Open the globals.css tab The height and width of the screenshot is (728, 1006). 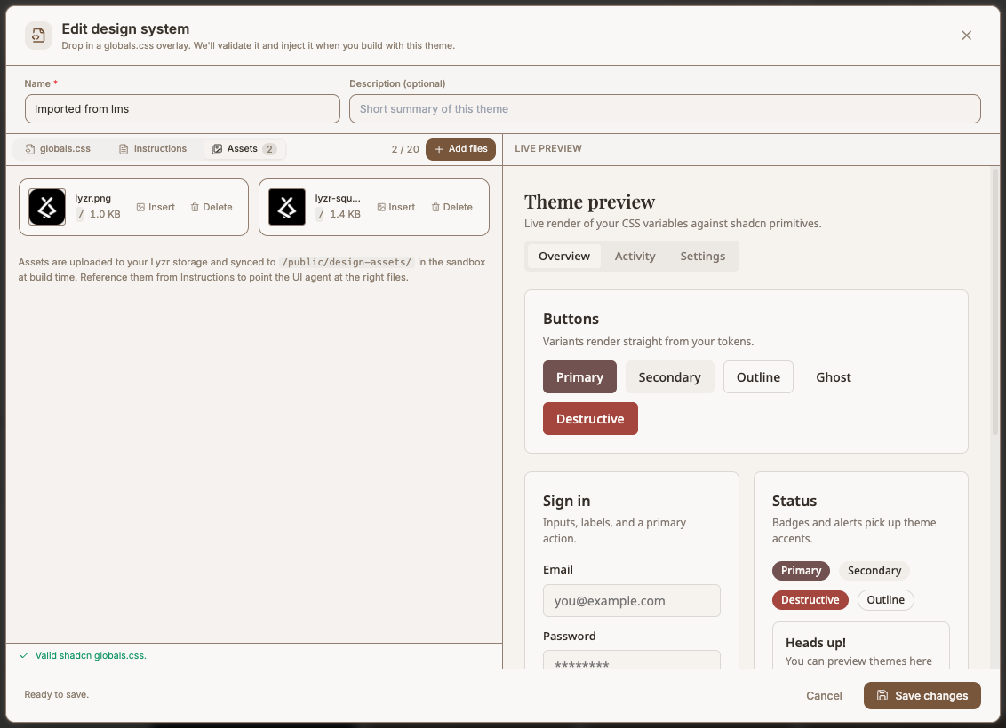[x=58, y=148]
